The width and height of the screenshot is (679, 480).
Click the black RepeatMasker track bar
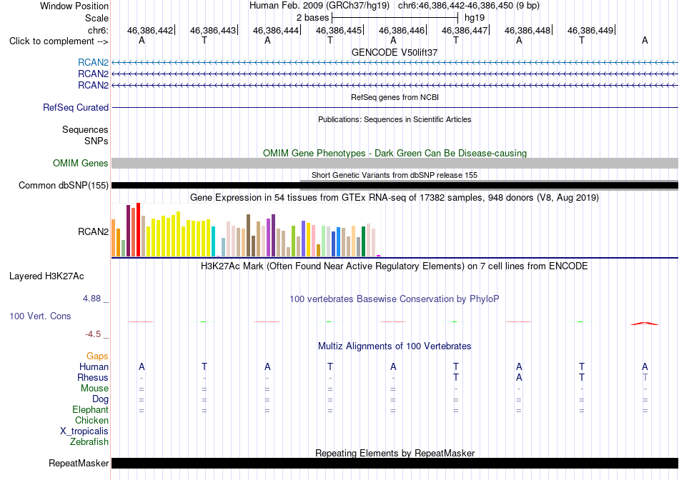[395, 464]
